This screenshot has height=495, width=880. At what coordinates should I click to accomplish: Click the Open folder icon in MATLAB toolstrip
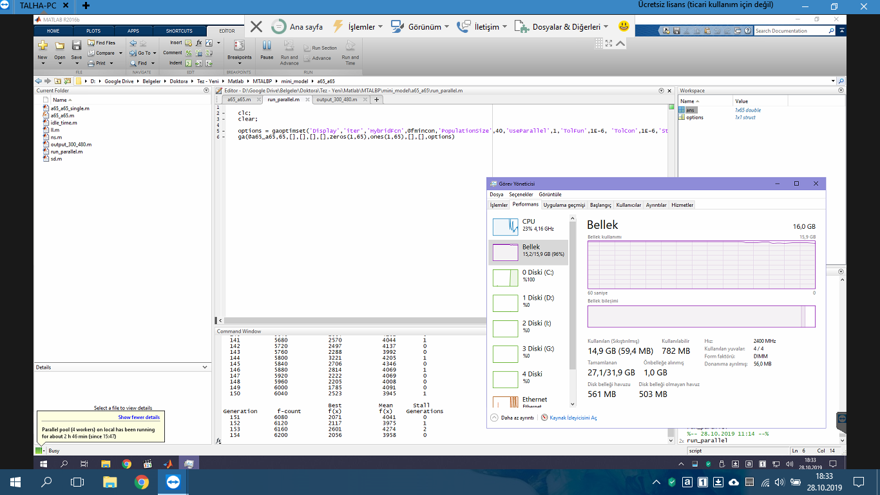pos(59,46)
